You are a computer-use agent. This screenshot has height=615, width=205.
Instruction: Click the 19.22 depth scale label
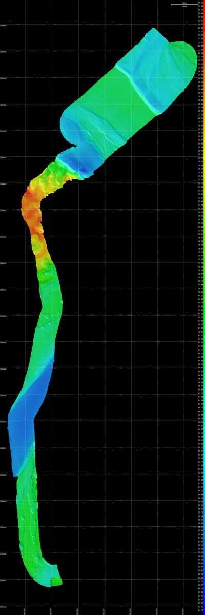[200, 3]
